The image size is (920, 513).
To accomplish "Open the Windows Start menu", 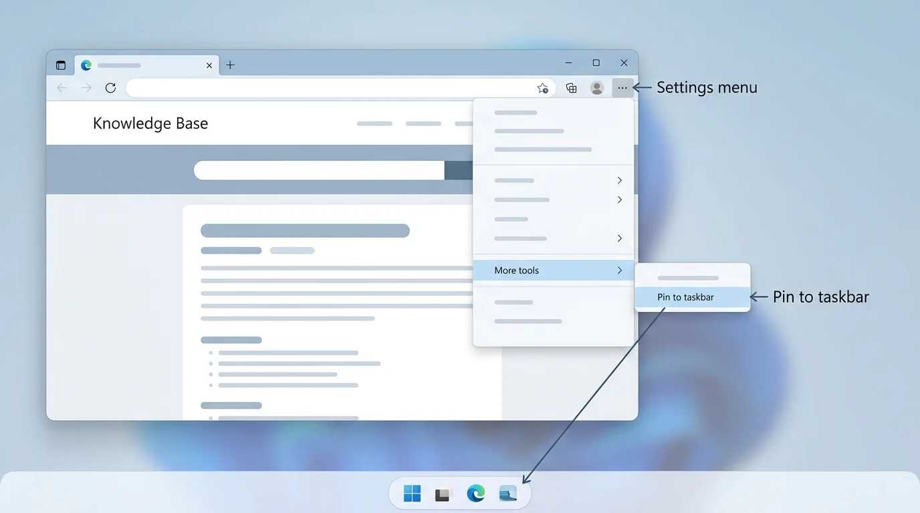I will [x=413, y=494].
